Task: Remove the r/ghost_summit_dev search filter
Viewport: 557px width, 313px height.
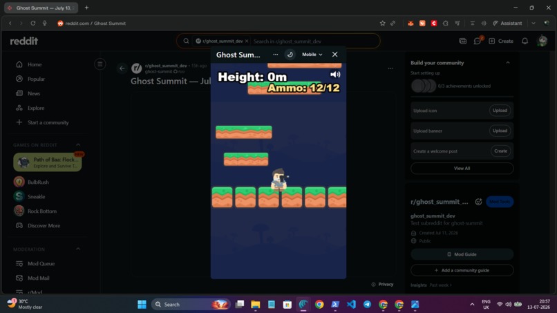Action: [247, 41]
